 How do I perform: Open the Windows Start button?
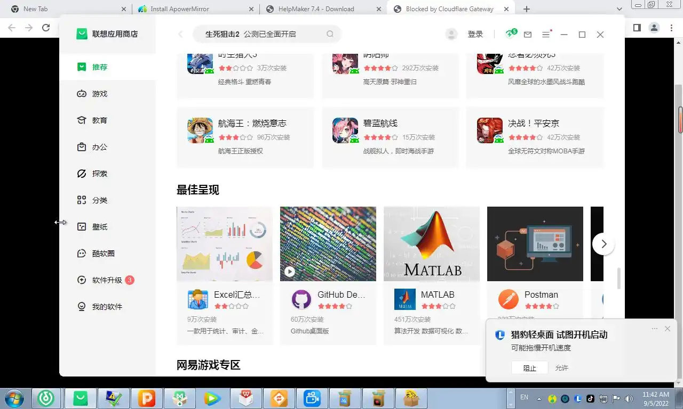pos(14,398)
